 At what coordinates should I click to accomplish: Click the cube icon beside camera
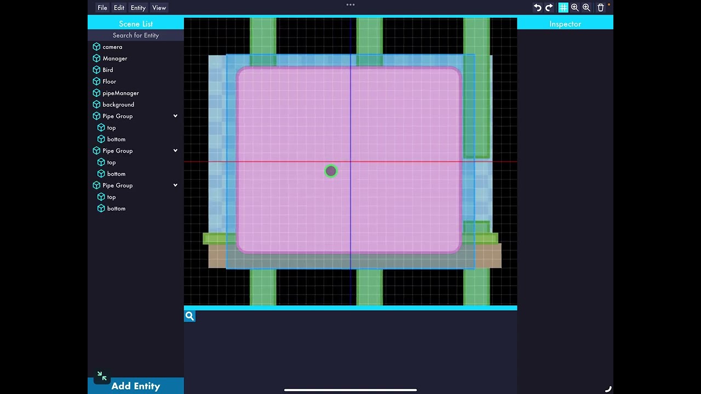coord(96,47)
